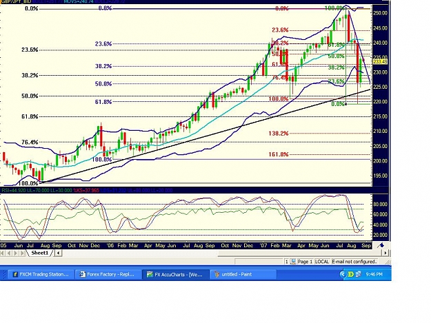The width and height of the screenshot is (431, 323).
Task: Click the Page 1 status bar entry
Action: (x=305, y=262)
